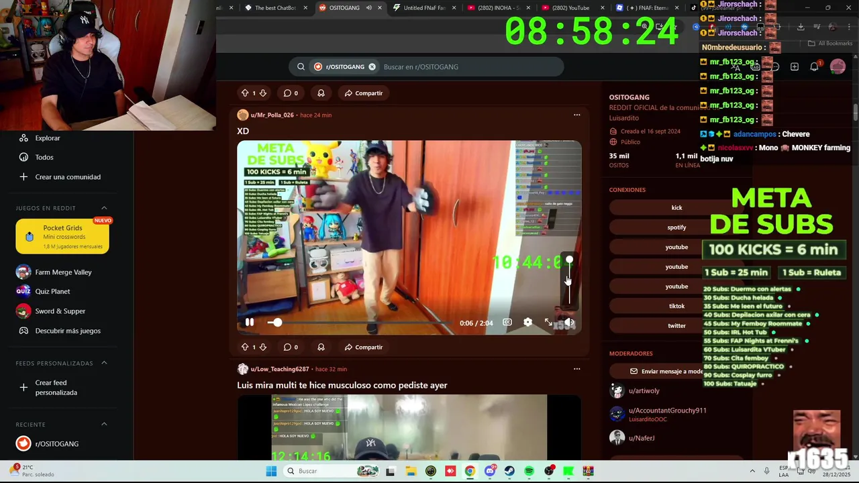This screenshot has width=859, height=483.
Task: Switch to FNAF: Eternal browser tab
Action: point(648,8)
